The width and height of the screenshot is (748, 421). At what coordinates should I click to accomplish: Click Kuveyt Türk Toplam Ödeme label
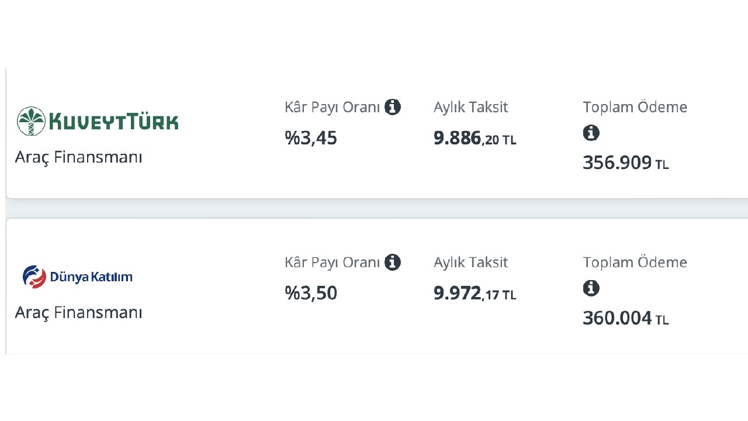coord(635,107)
